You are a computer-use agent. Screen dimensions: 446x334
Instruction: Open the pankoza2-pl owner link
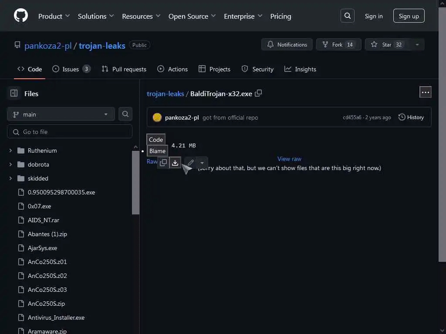pyautogui.click(x=48, y=45)
